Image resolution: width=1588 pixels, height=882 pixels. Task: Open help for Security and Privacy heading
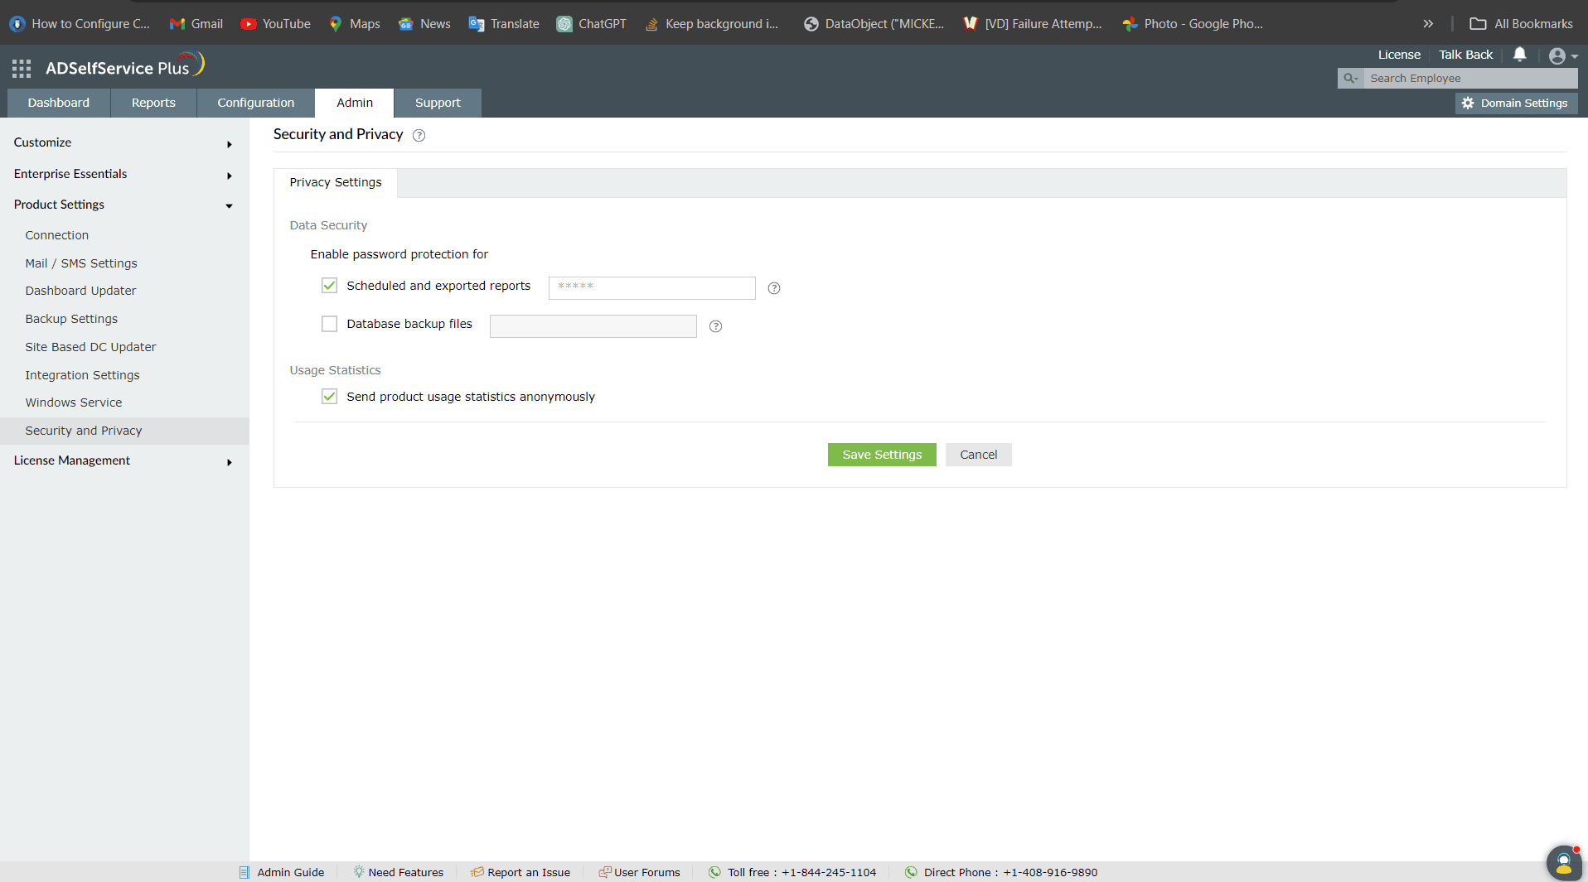[x=419, y=135]
